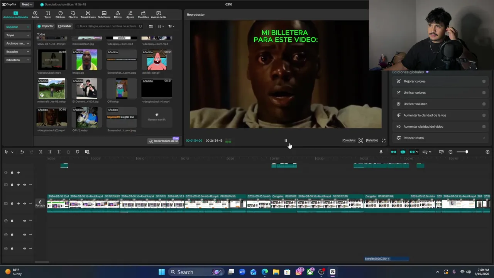Click the Completa preview quality button

coord(349,141)
